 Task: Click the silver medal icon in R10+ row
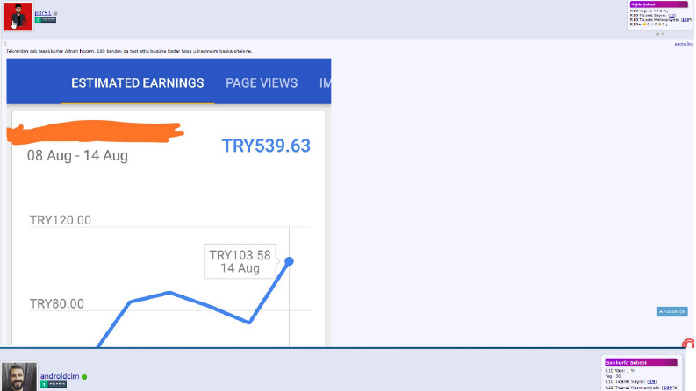pyautogui.click(x=652, y=25)
